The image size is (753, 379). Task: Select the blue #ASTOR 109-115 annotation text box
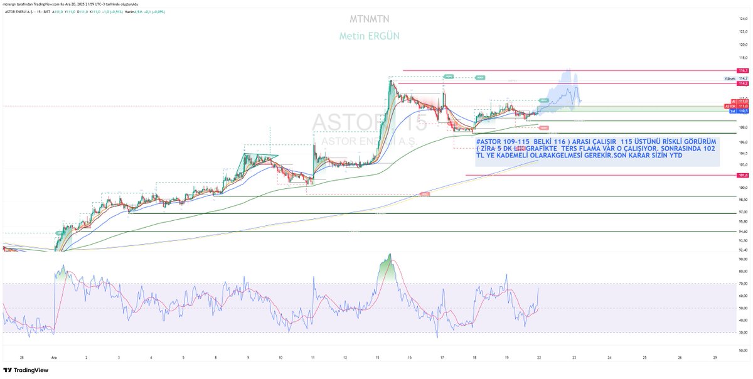point(596,152)
